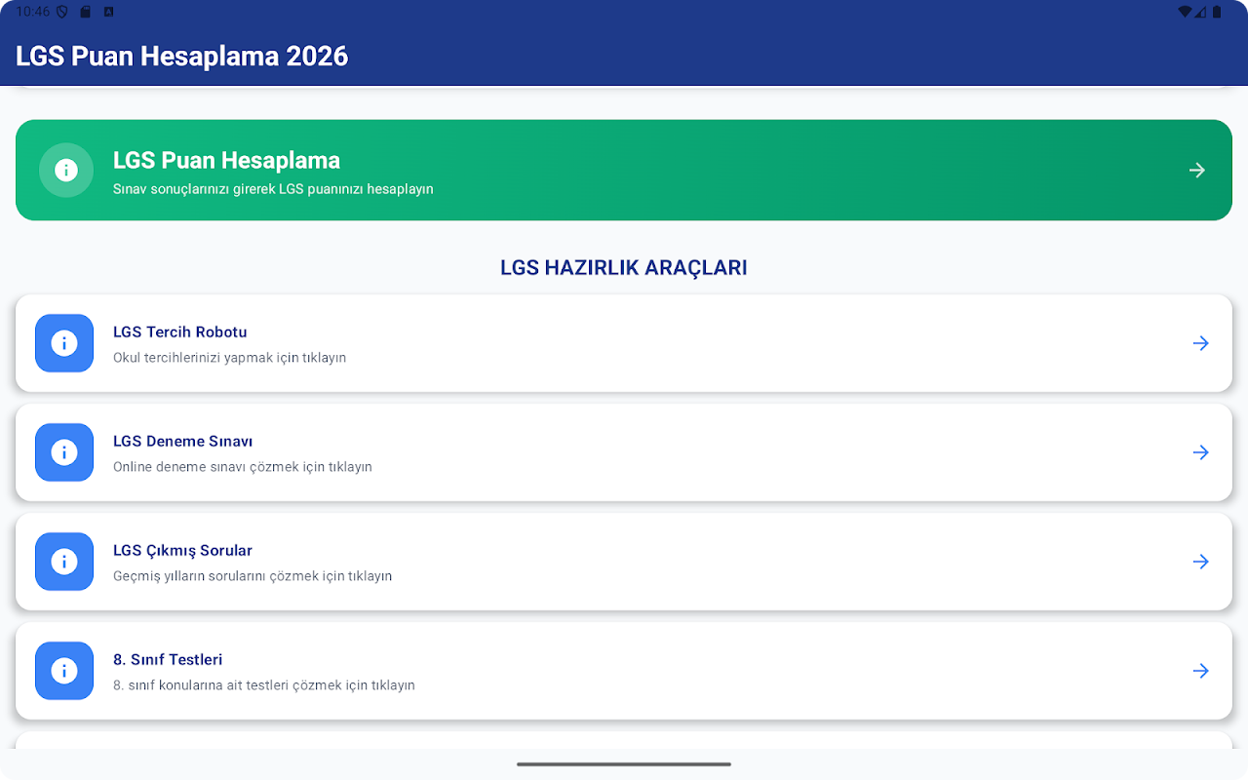
Task: Tap the info icon on the green LGS Puan Hesaplama banner
Action: 66,170
